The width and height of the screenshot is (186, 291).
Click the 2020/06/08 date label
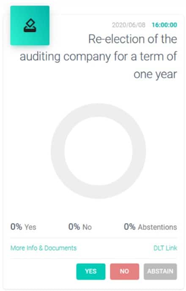(x=129, y=25)
